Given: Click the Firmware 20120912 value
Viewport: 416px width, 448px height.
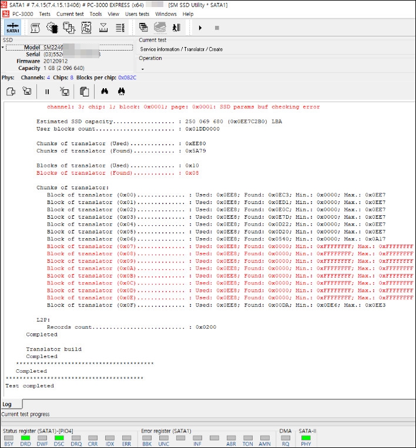Looking at the screenshot, I should [56, 61].
